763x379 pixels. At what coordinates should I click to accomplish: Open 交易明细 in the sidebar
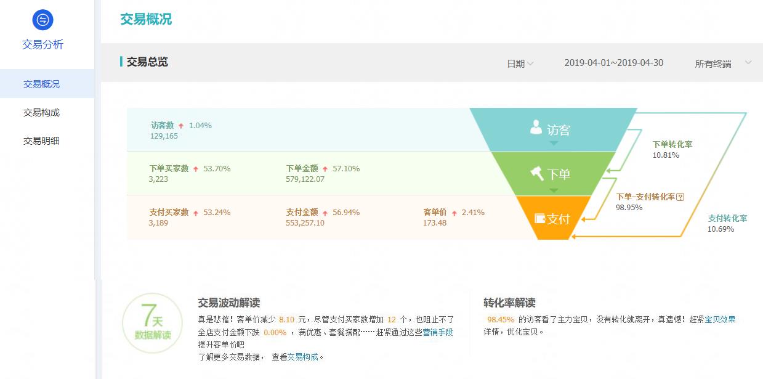[42, 141]
